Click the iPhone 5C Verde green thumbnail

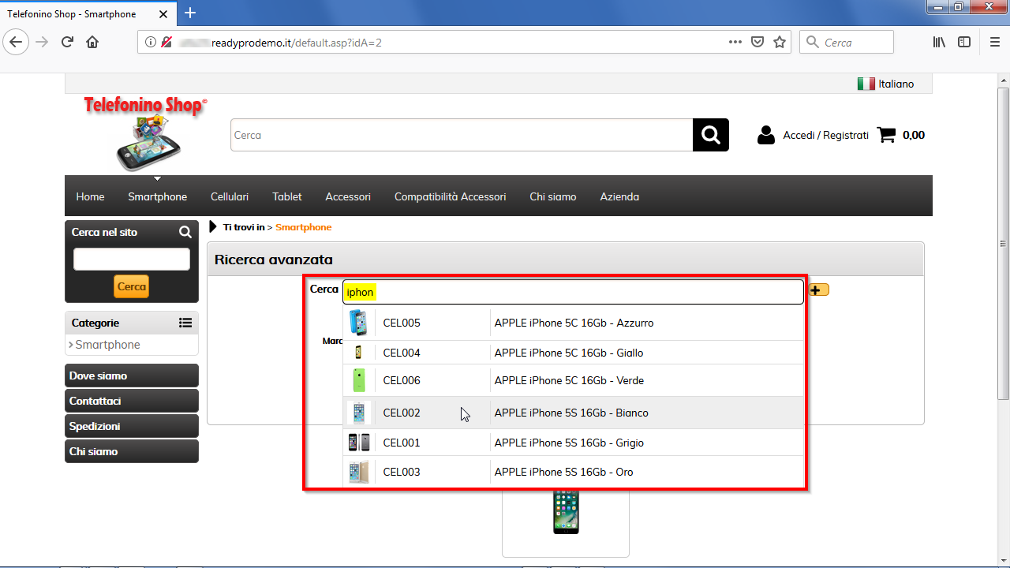(x=359, y=380)
